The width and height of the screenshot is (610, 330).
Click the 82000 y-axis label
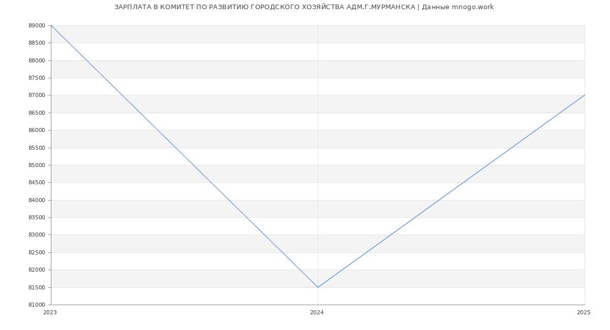(37, 270)
